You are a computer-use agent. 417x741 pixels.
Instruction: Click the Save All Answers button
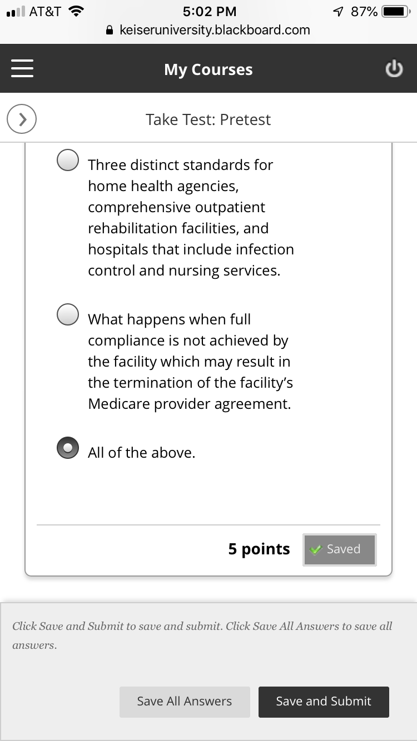click(x=185, y=702)
